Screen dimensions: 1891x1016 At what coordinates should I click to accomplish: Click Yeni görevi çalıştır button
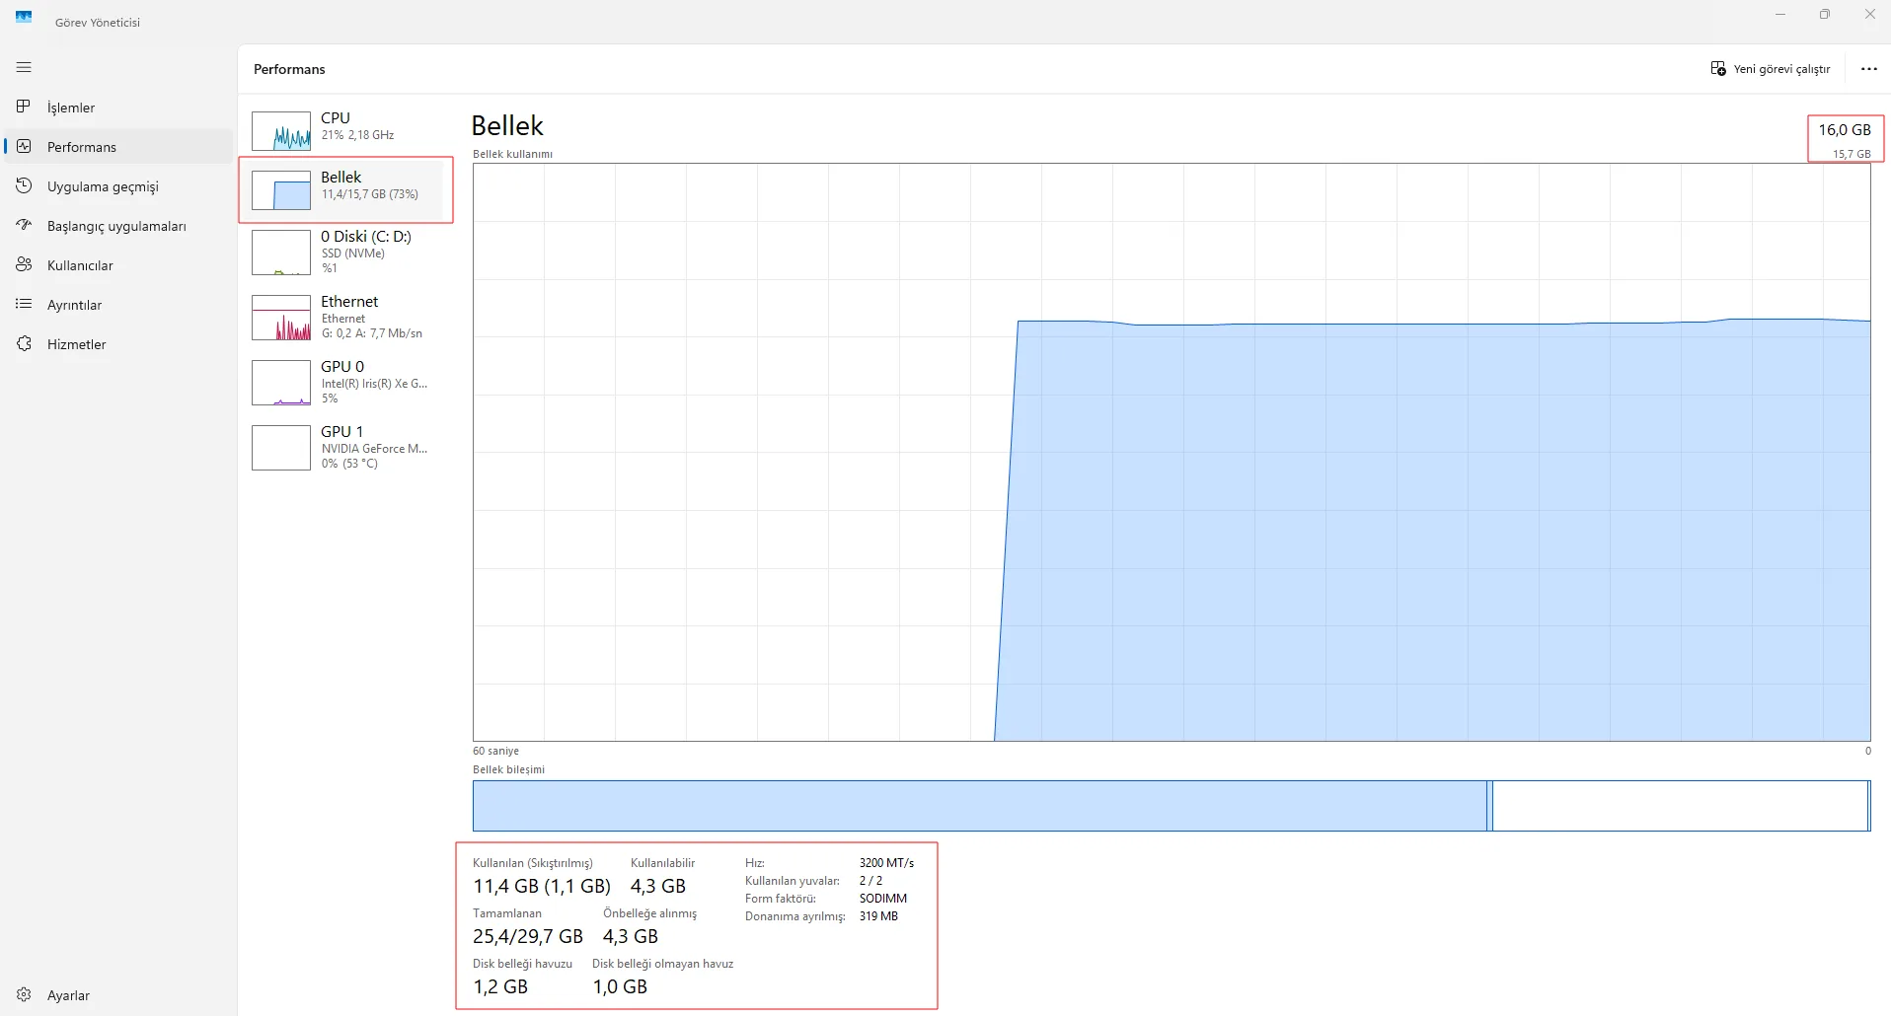(x=1771, y=69)
